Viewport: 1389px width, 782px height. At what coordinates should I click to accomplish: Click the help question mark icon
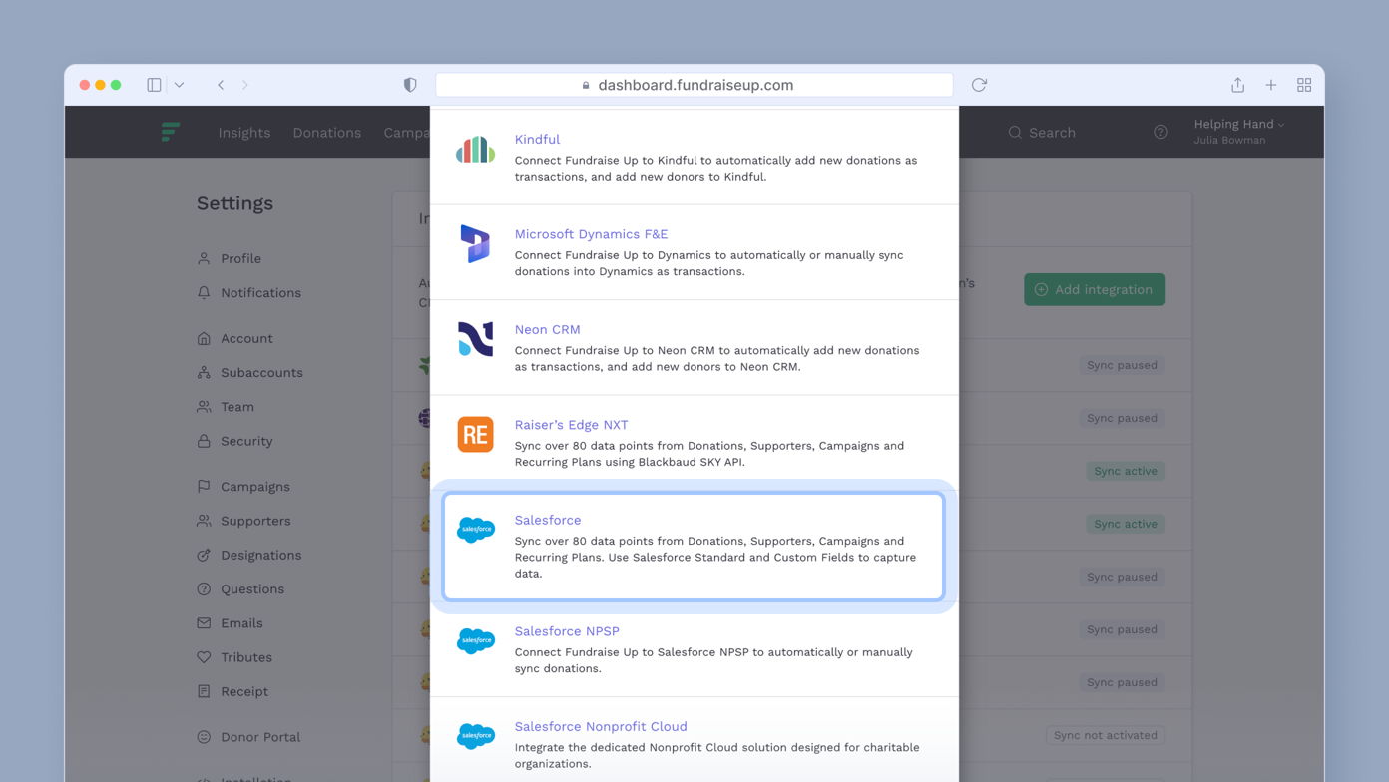(1160, 131)
